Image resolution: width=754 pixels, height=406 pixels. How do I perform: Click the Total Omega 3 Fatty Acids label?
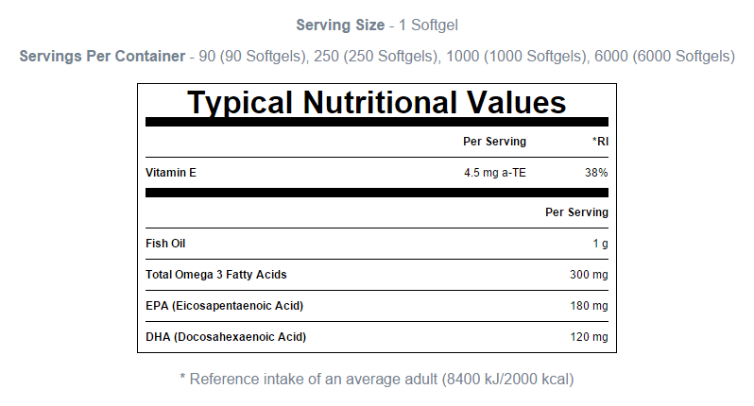(215, 275)
